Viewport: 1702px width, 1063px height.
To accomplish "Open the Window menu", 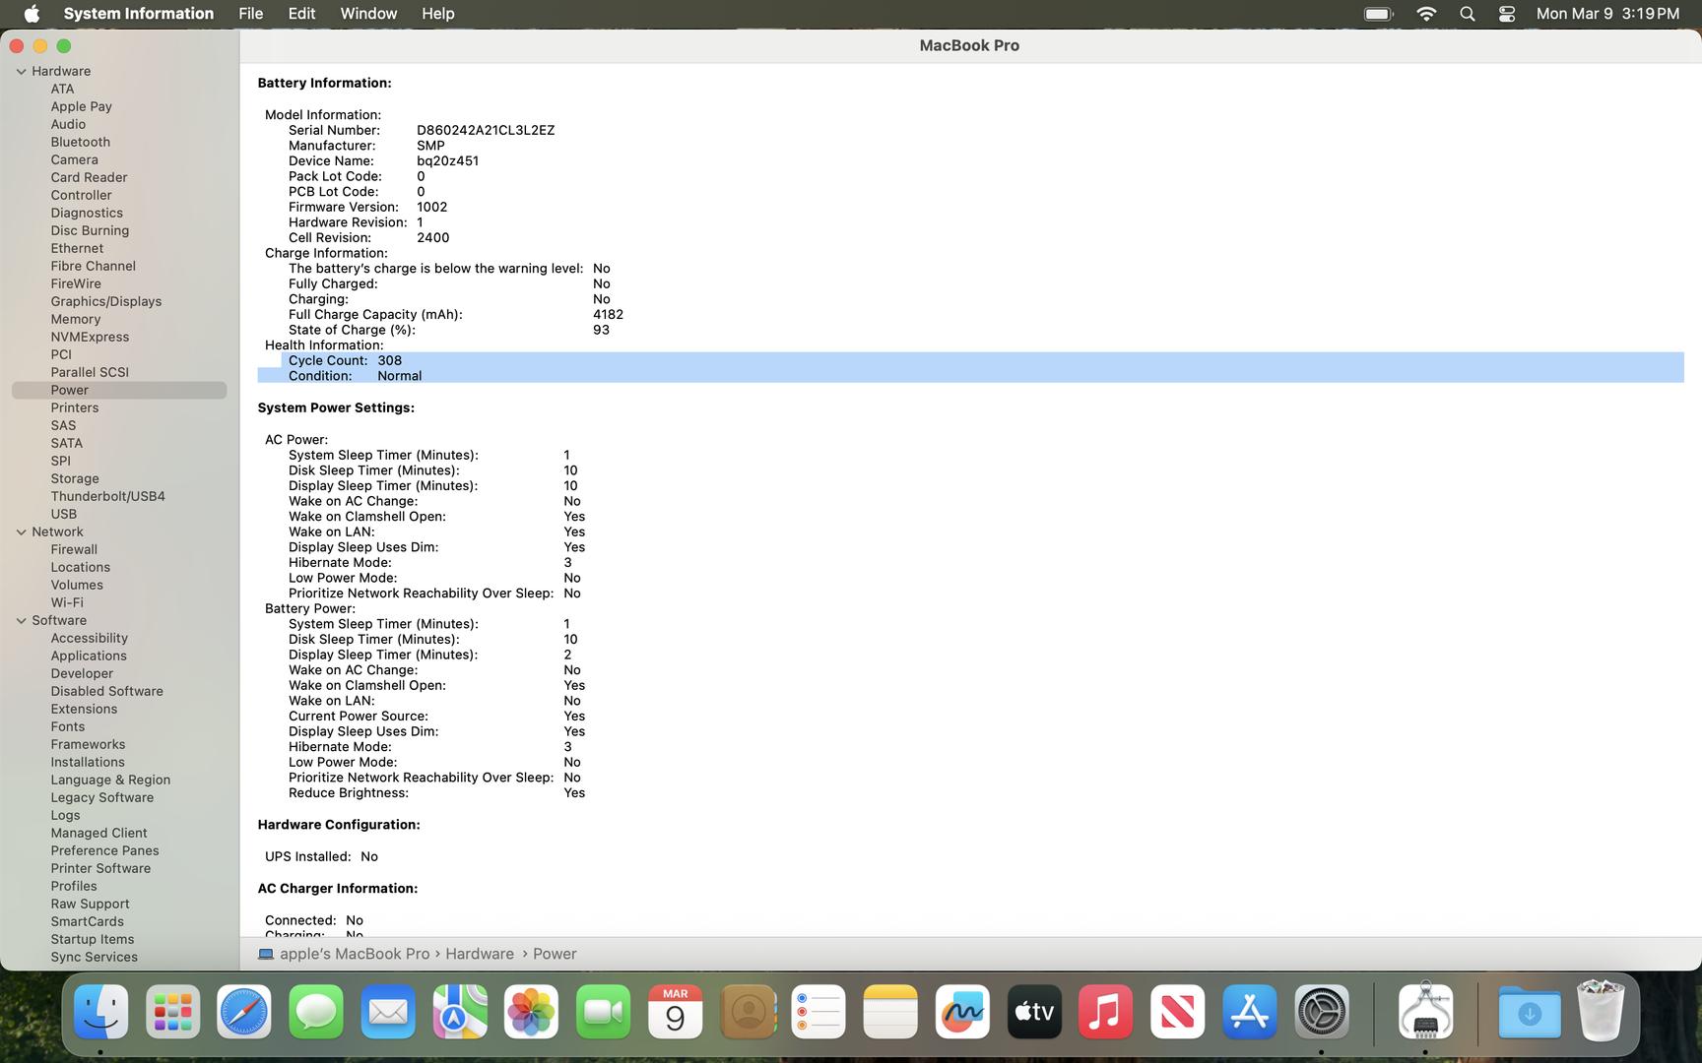I will click(x=368, y=14).
